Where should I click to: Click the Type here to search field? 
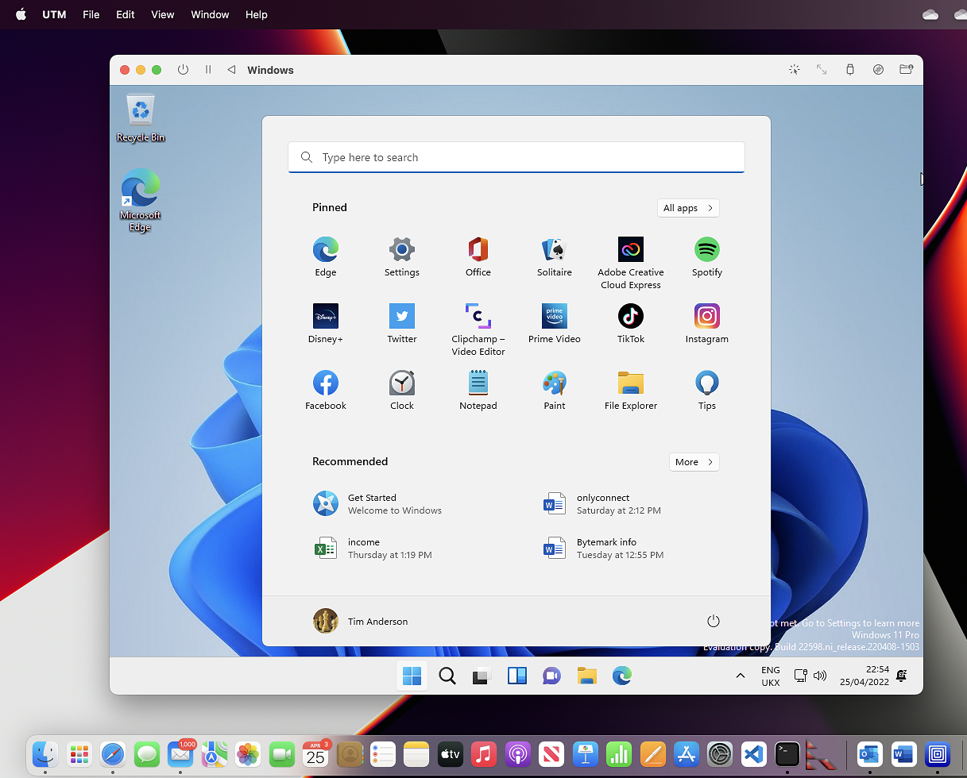tap(516, 157)
